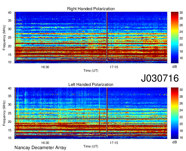Click the "Right Handed Polarization" plot title
Image resolution: width=186 pixels, height=151 pixels.
[x=91, y=9]
